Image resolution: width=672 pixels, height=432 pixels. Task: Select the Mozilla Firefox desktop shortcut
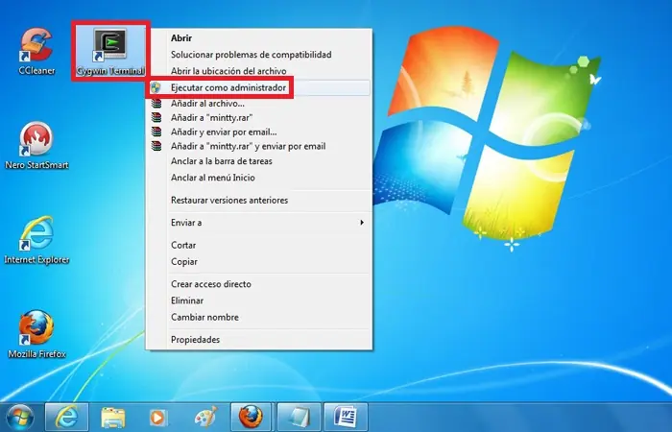click(x=36, y=335)
